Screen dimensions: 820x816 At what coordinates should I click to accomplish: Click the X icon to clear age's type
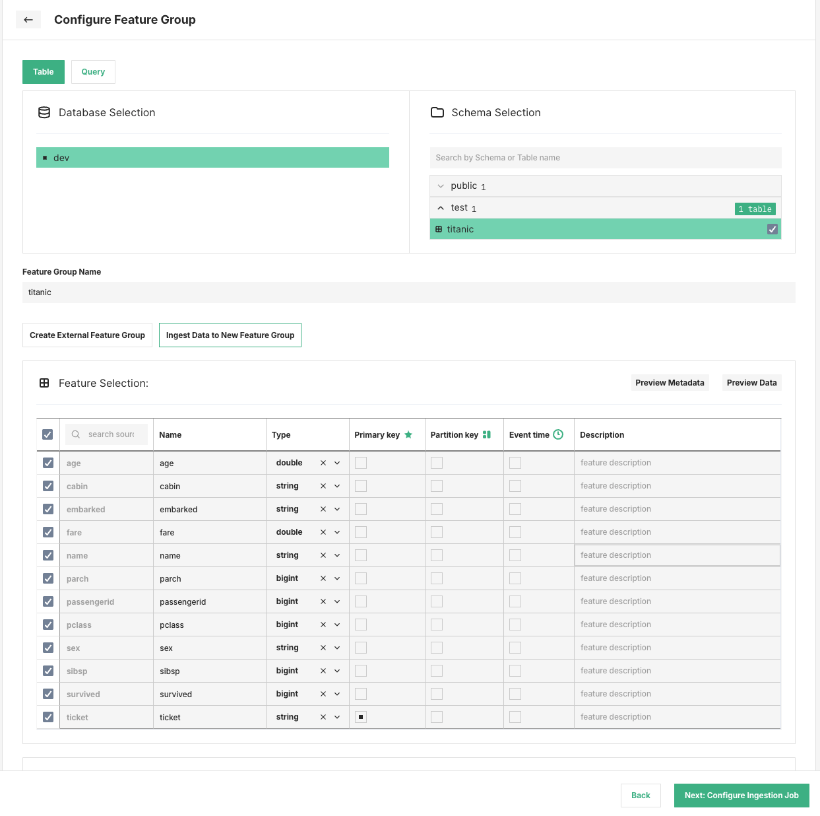pyautogui.click(x=323, y=462)
